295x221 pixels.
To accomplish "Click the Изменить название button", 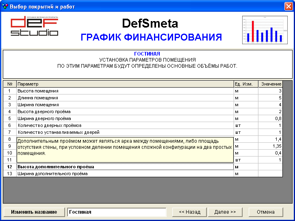I will point(34,212).
